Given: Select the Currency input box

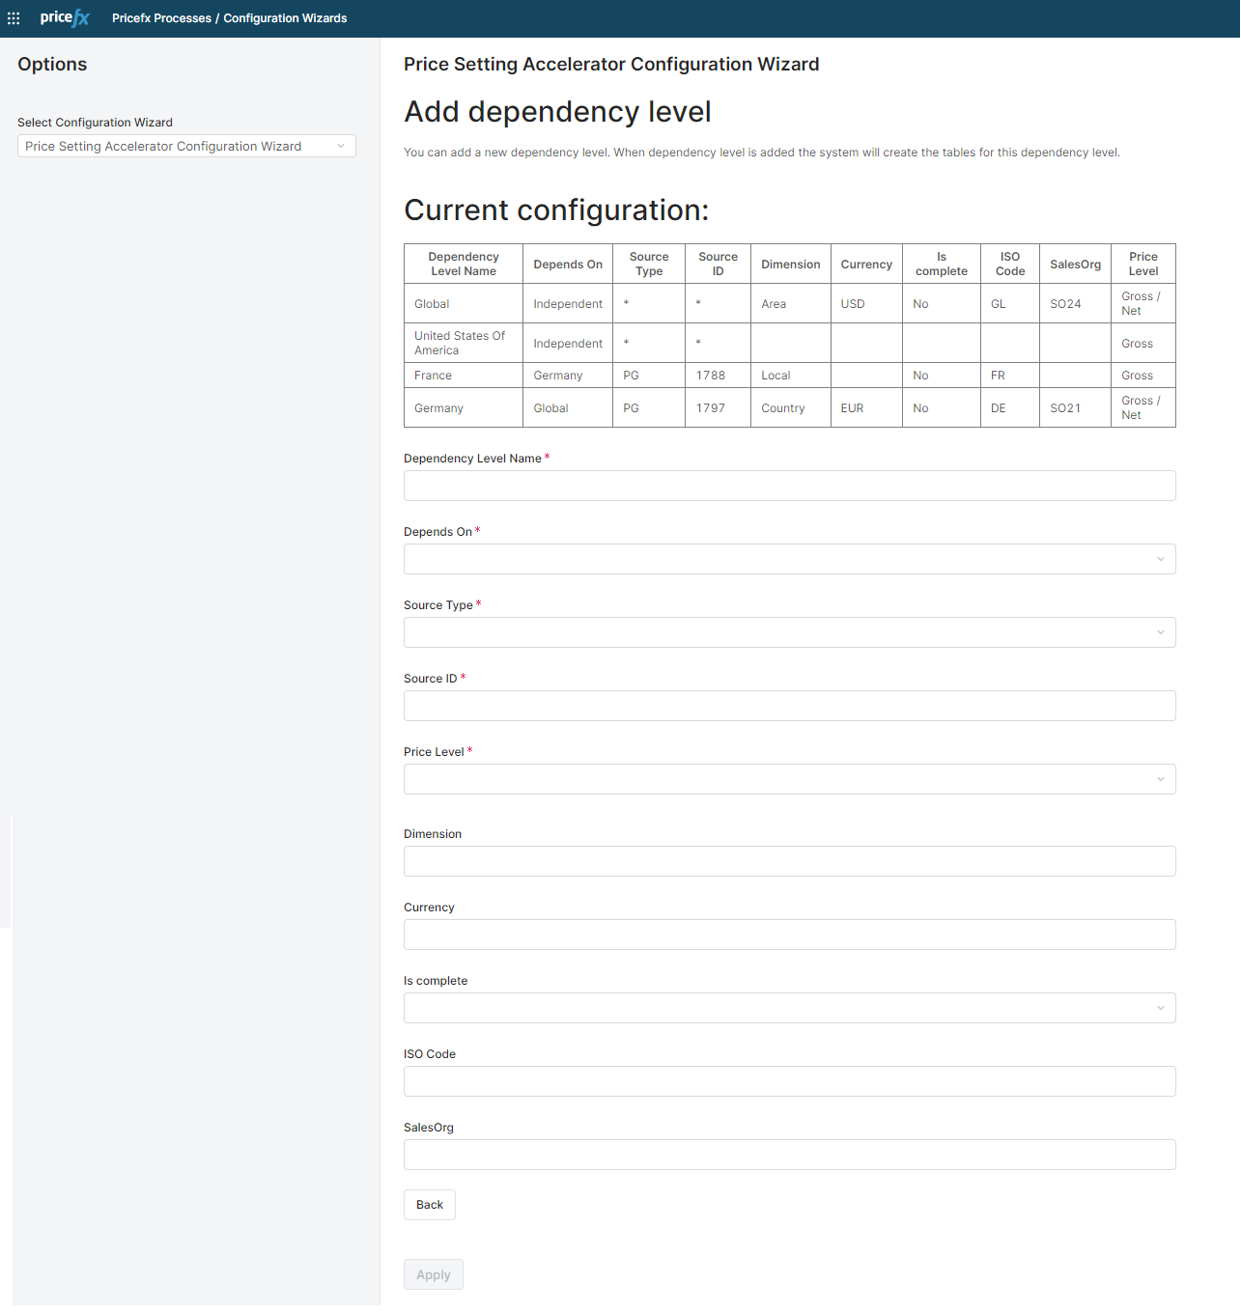Looking at the screenshot, I should click(789, 935).
